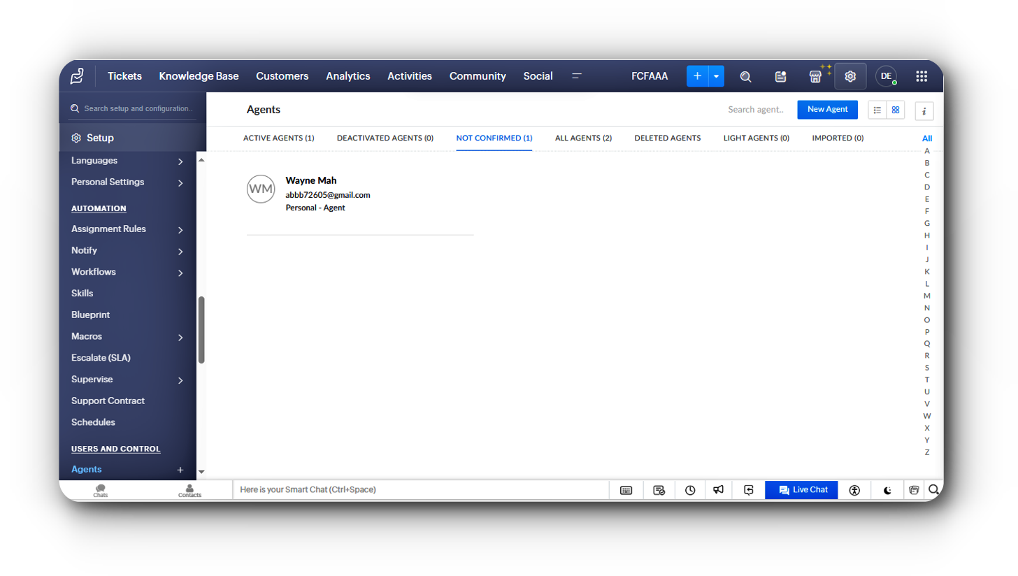Open the Social module
The width and height of the screenshot is (1018, 576).
pos(538,76)
